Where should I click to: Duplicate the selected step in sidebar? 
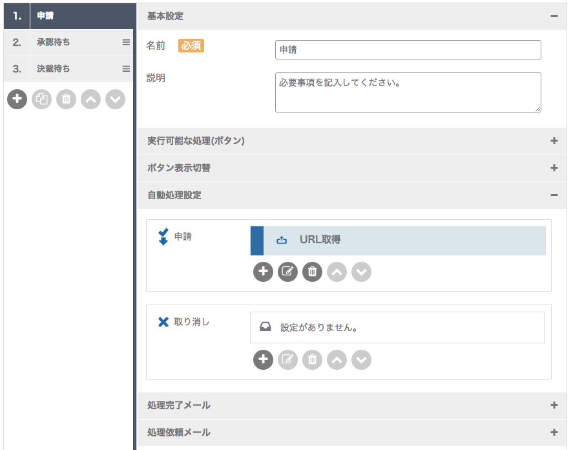(x=41, y=99)
